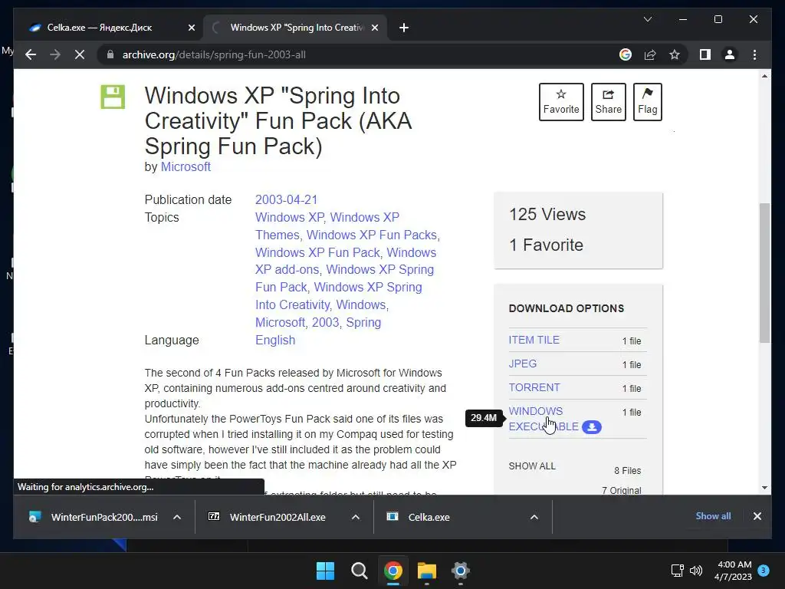
Task: Expand options for Celka.exe download
Action: (x=534, y=518)
